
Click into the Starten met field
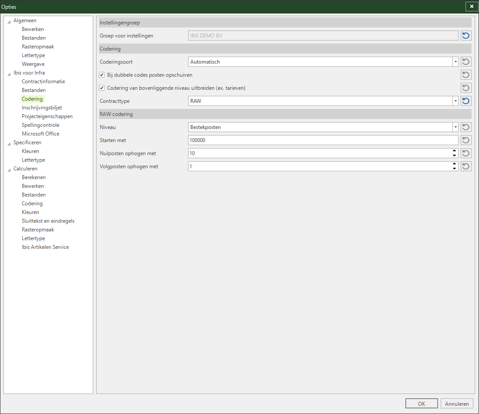click(323, 140)
